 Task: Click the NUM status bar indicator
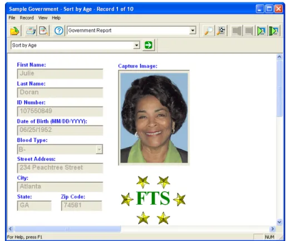click(269, 237)
